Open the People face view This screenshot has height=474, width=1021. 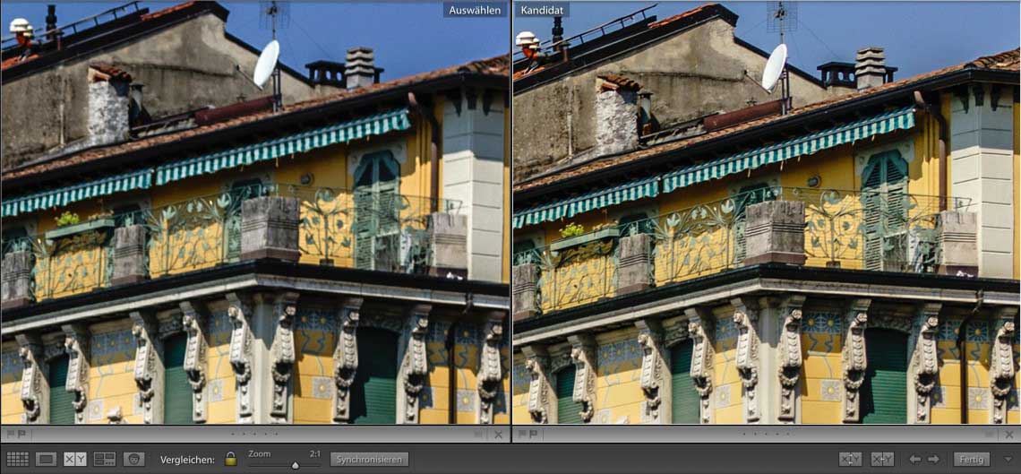click(134, 459)
